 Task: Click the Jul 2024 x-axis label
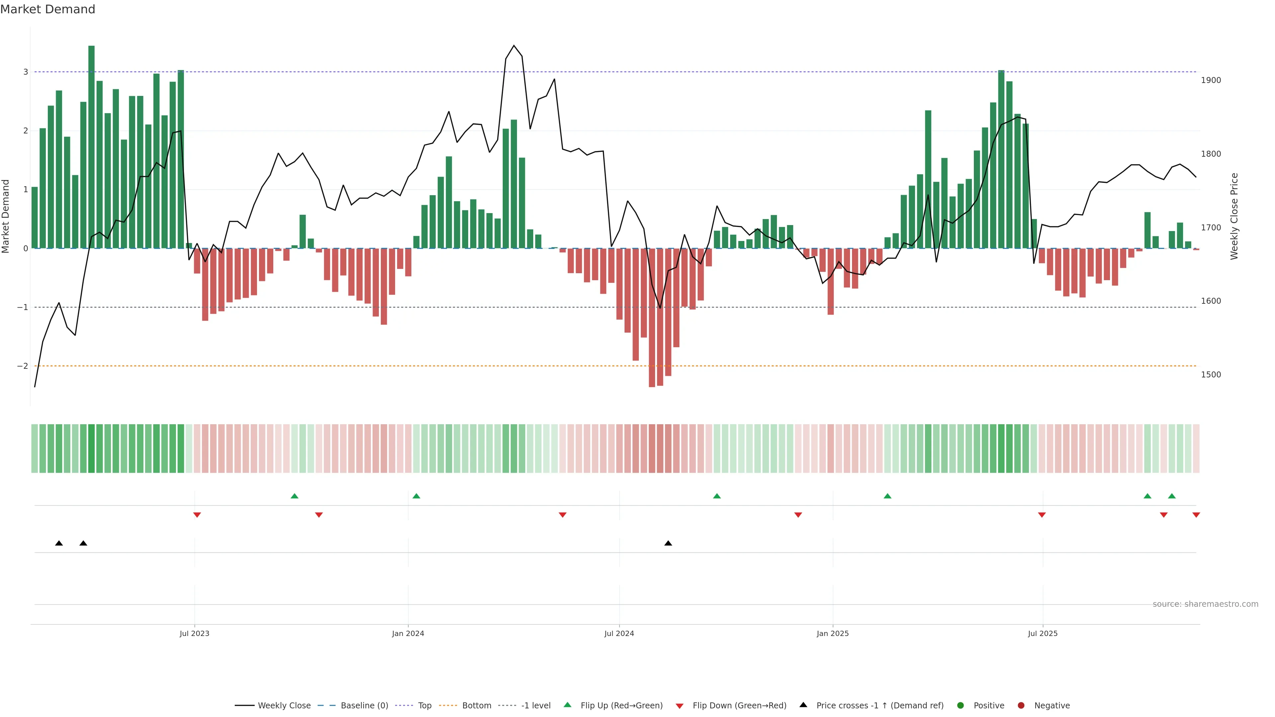(619, 633)
